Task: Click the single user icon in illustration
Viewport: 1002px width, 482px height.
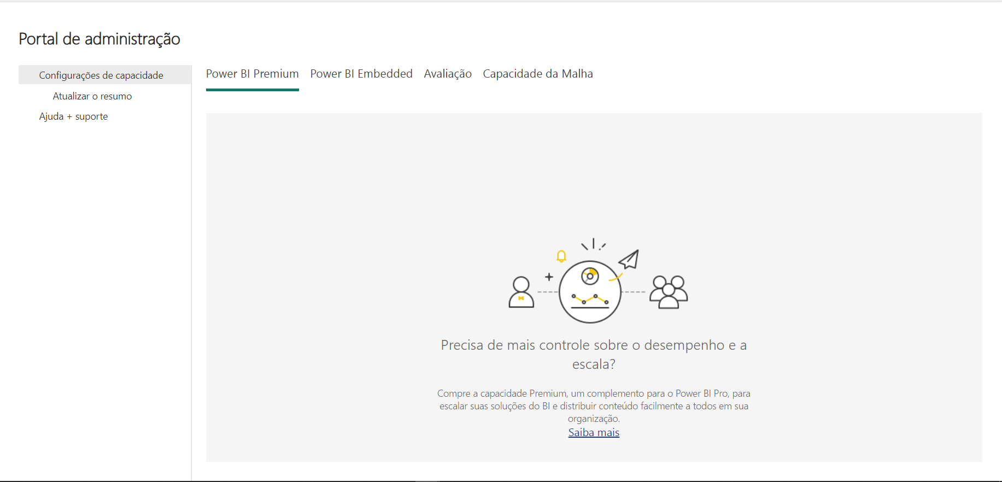Action: click(x=521, y=292)
